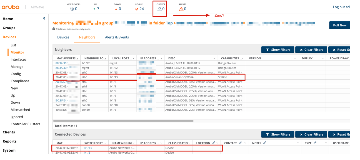
Task: Open DESC column dropdown
Action: point(214,58)
